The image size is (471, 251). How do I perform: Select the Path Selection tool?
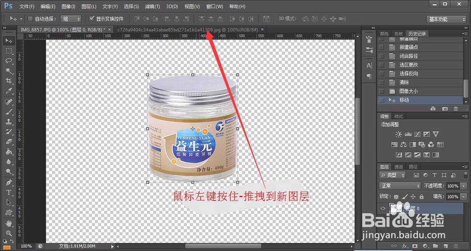point(8,202)
